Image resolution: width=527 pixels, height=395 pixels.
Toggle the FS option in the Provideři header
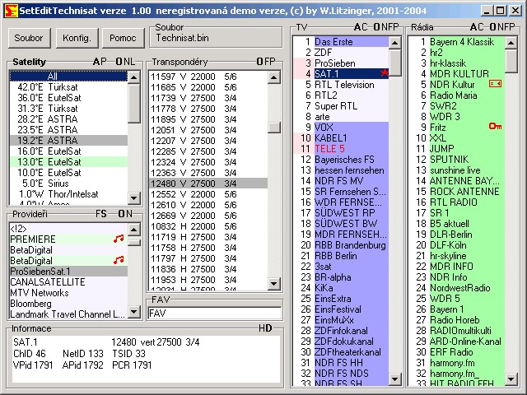coord(101,213)
